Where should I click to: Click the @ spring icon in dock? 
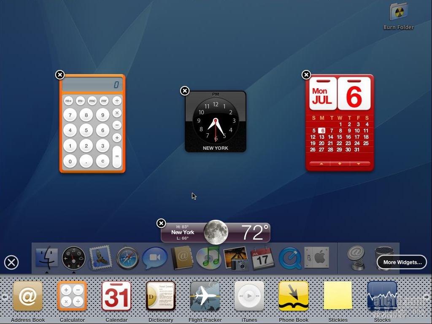pos(356,258)
